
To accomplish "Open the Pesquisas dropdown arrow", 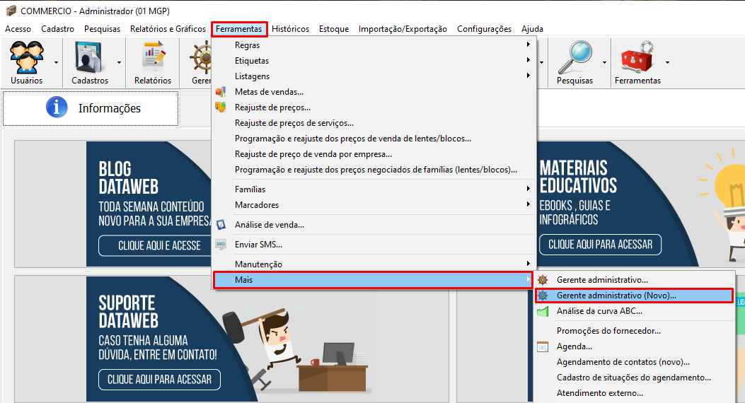I will point(604,62).
